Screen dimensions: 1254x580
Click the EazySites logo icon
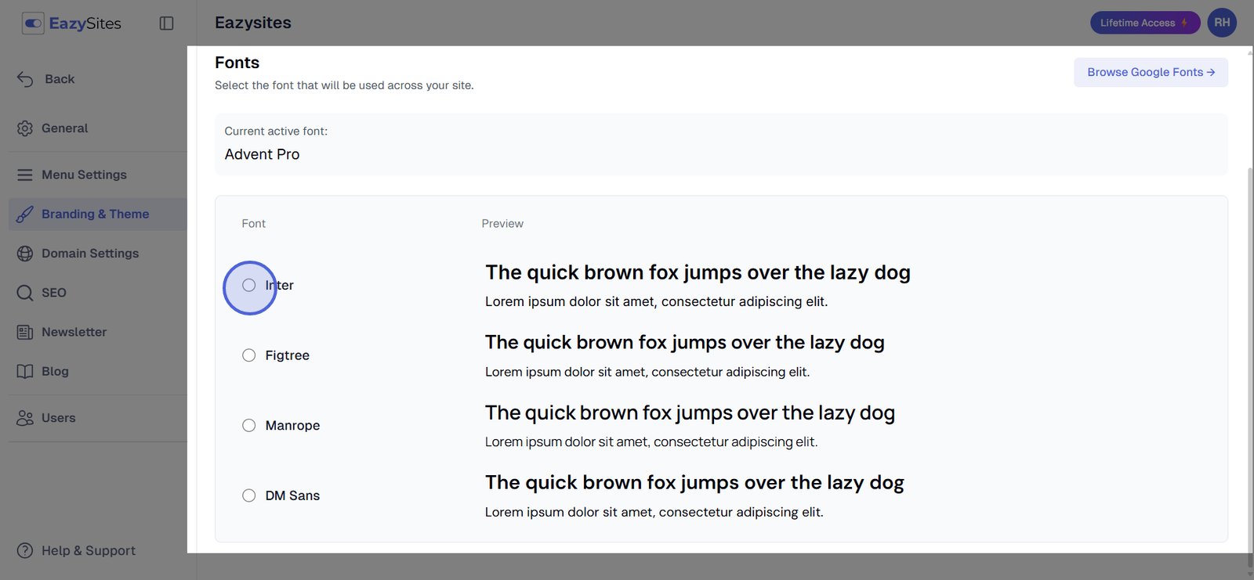(33, 23)
